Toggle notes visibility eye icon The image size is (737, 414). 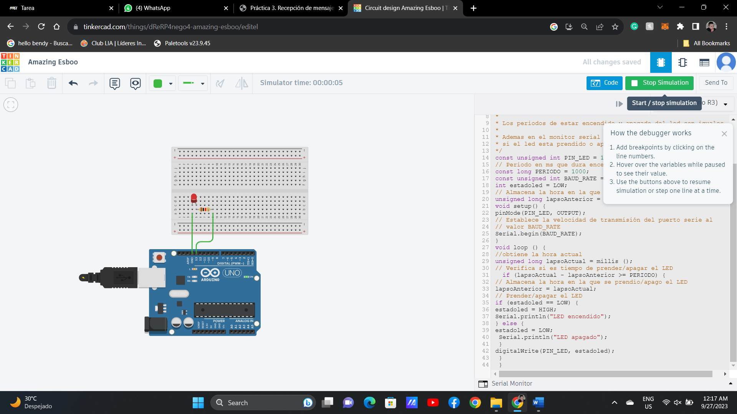135,83
